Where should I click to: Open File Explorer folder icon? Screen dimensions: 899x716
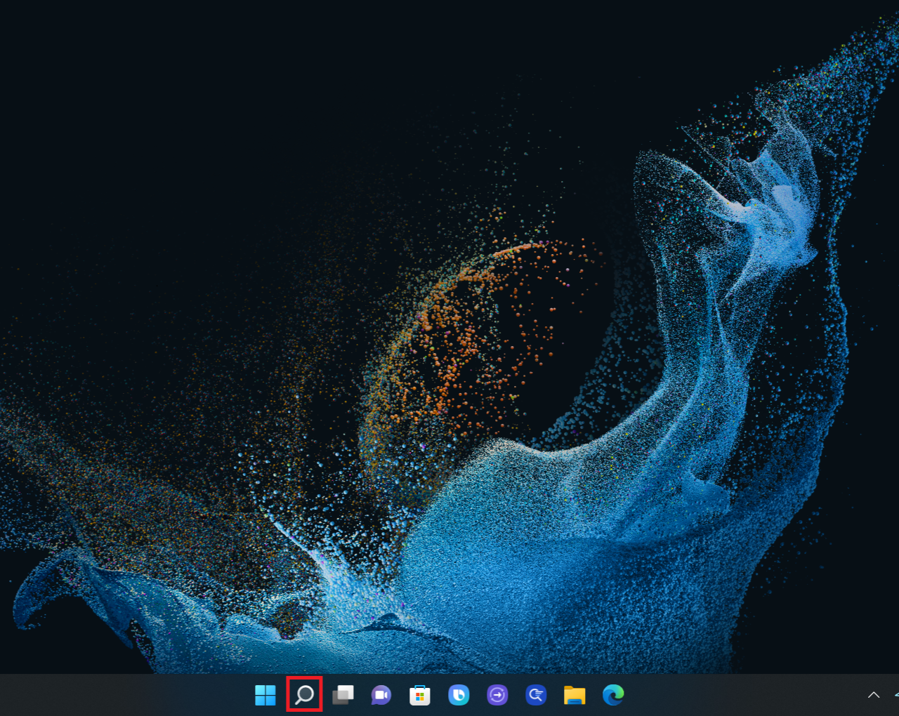(x=575, y=695)
